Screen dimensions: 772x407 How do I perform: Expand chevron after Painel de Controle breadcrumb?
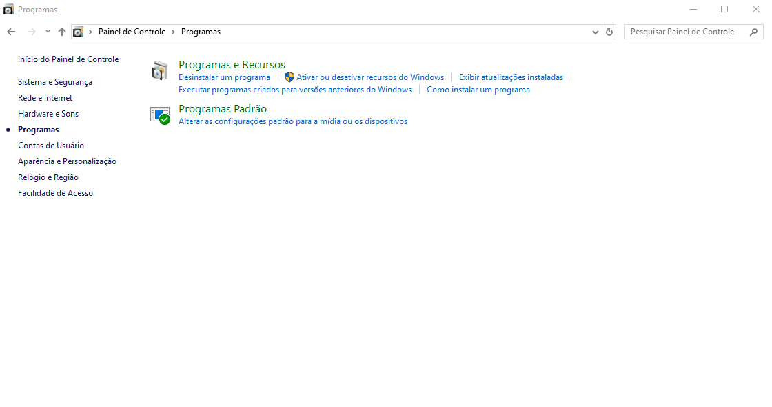point(174,32)
